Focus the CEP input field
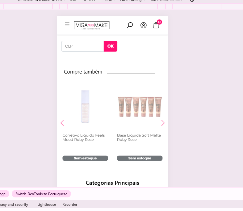 coord(82,46)
